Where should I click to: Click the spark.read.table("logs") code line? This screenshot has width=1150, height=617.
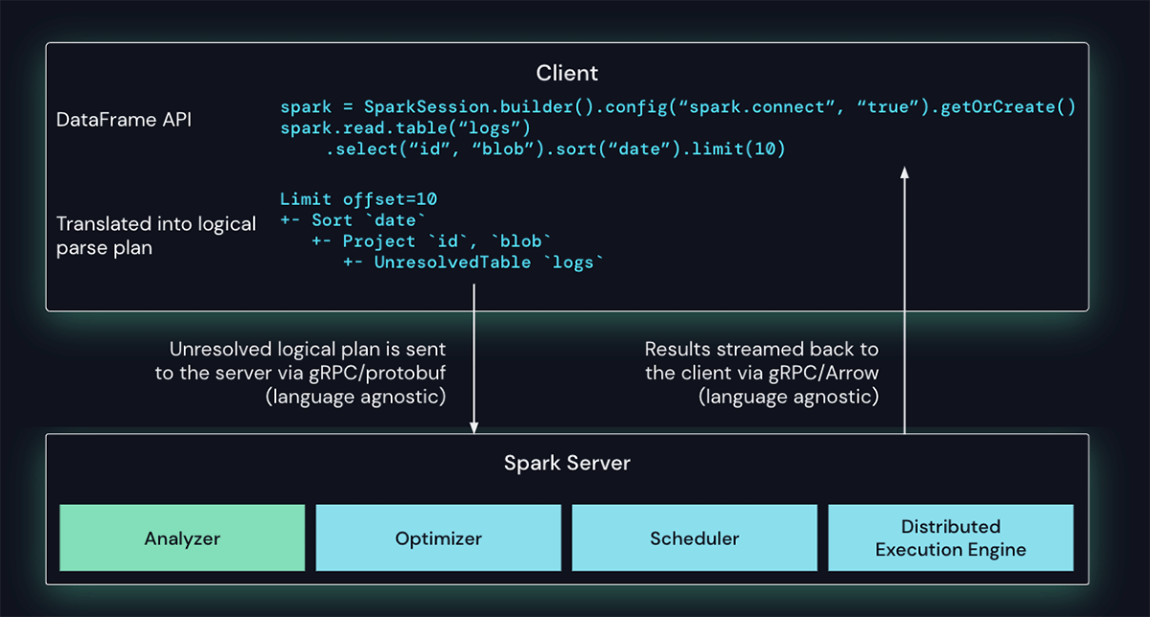click(405, 128)
